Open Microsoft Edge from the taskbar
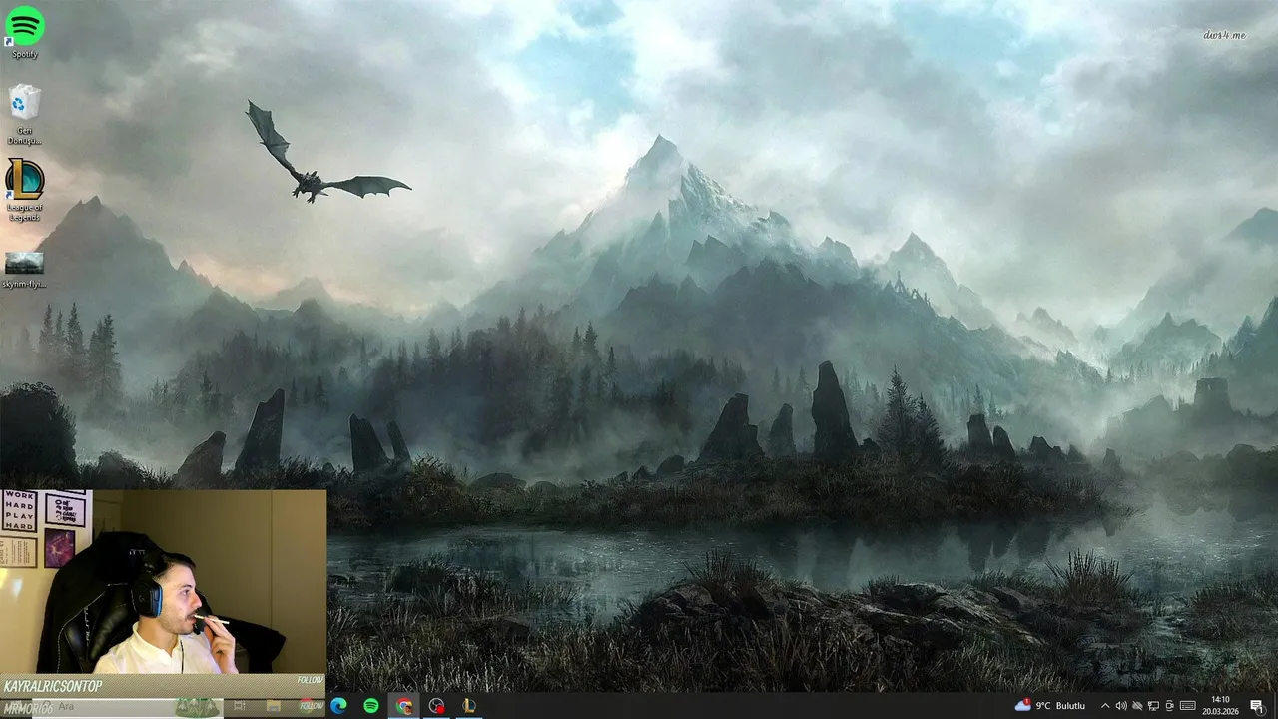The width and height of the screenshot is (1278, 719). tap(338, 706)
